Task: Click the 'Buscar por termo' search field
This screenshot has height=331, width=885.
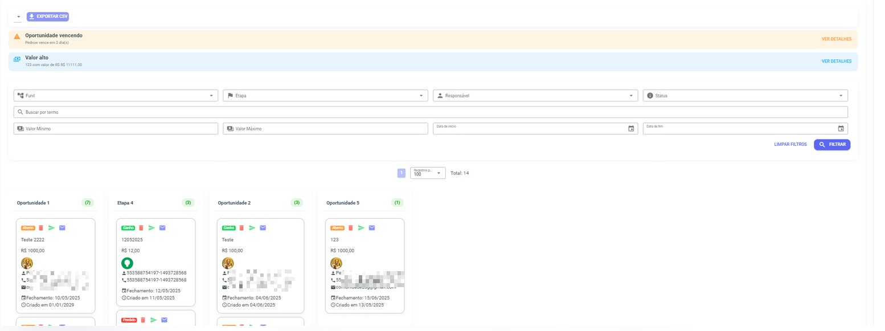Action: pyautogui.click(x=431, y=112)
